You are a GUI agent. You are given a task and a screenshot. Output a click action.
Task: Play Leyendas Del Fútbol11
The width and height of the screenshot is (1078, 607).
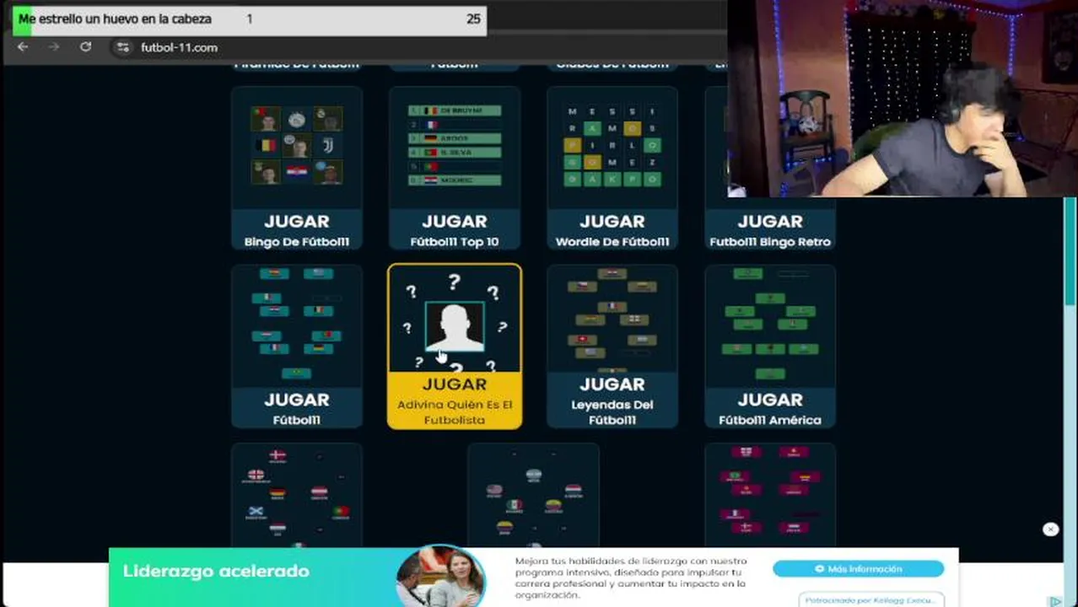(612, 400)
